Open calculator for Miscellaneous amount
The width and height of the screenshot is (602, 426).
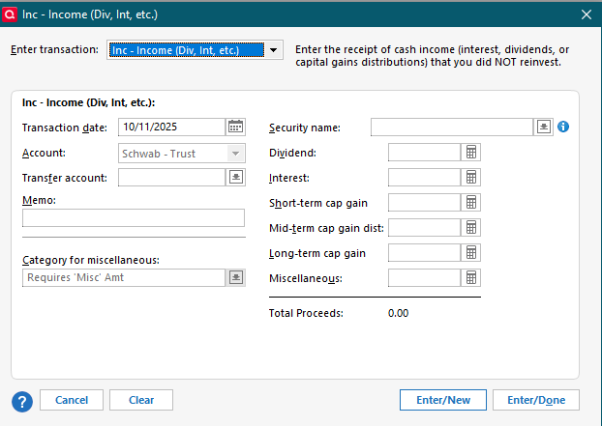[471, 278]
